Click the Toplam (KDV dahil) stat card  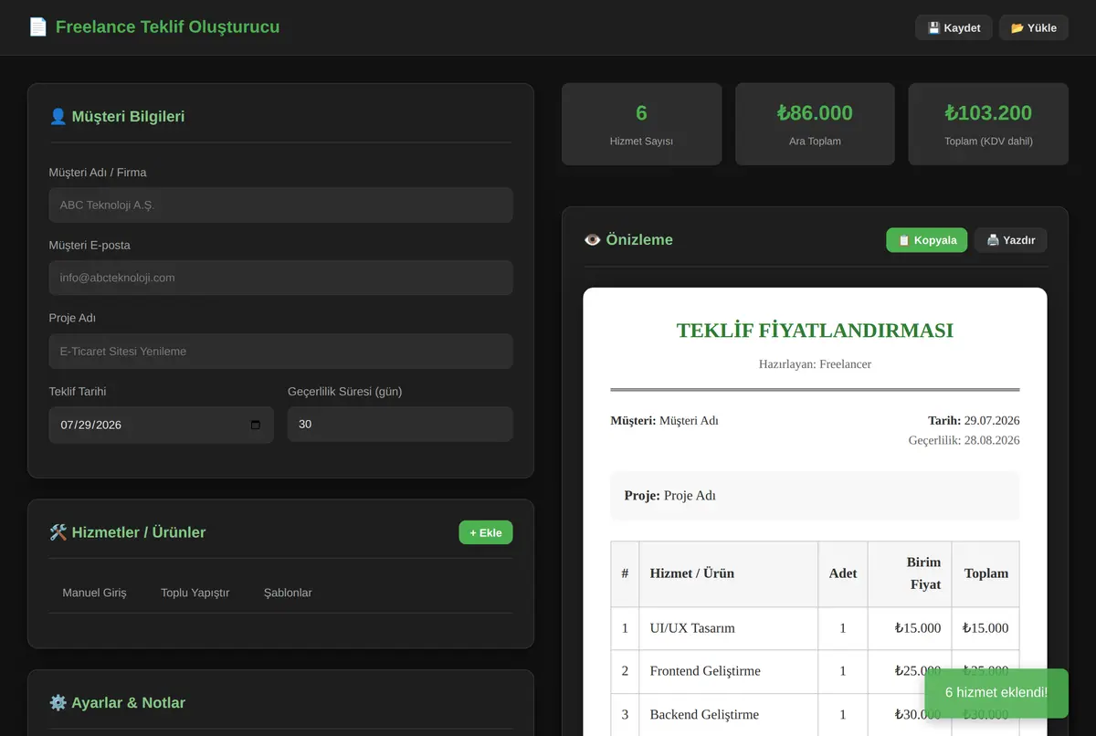point(988,124)
